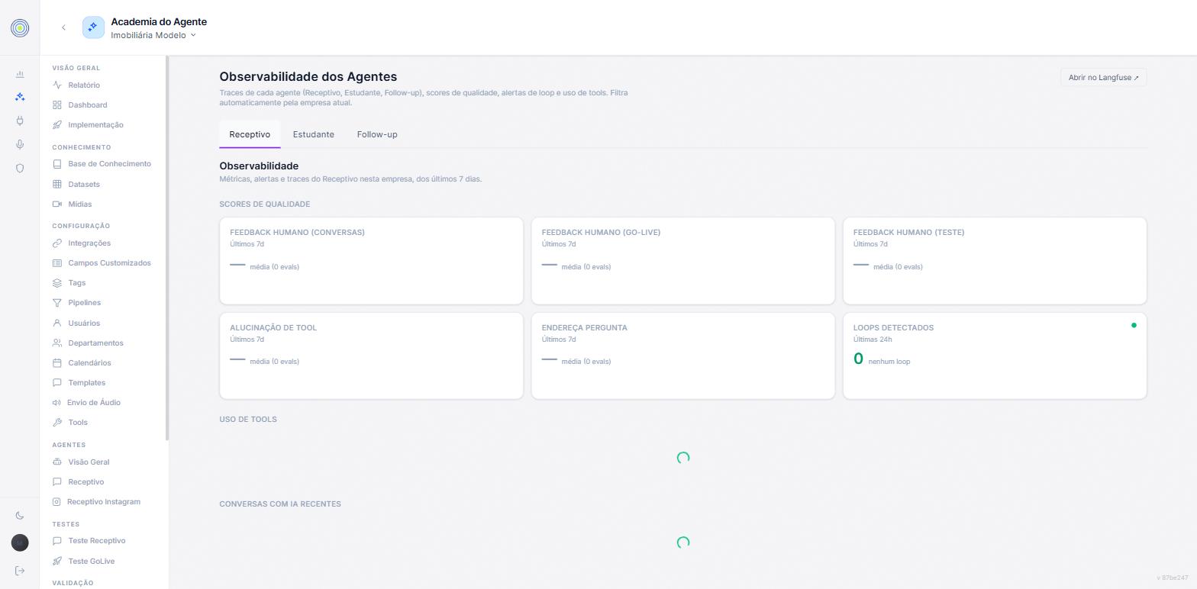This screenshot has height=589, width=1197.
Task: Select the Loops Detectados card
Action: (995, 356)
